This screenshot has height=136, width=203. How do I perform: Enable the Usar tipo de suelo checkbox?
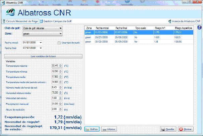coord(59,43)
